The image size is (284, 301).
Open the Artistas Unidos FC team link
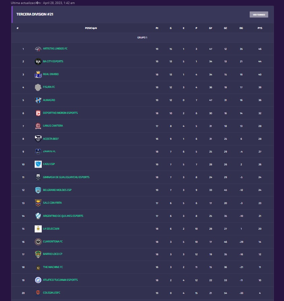click(x=55, y=48)
